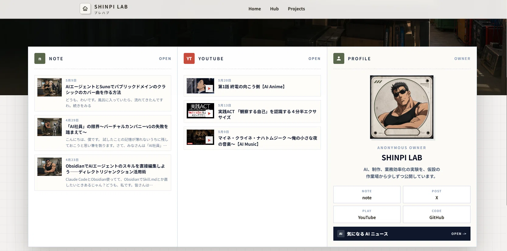Open the Projects menu item

click(296, 9)
